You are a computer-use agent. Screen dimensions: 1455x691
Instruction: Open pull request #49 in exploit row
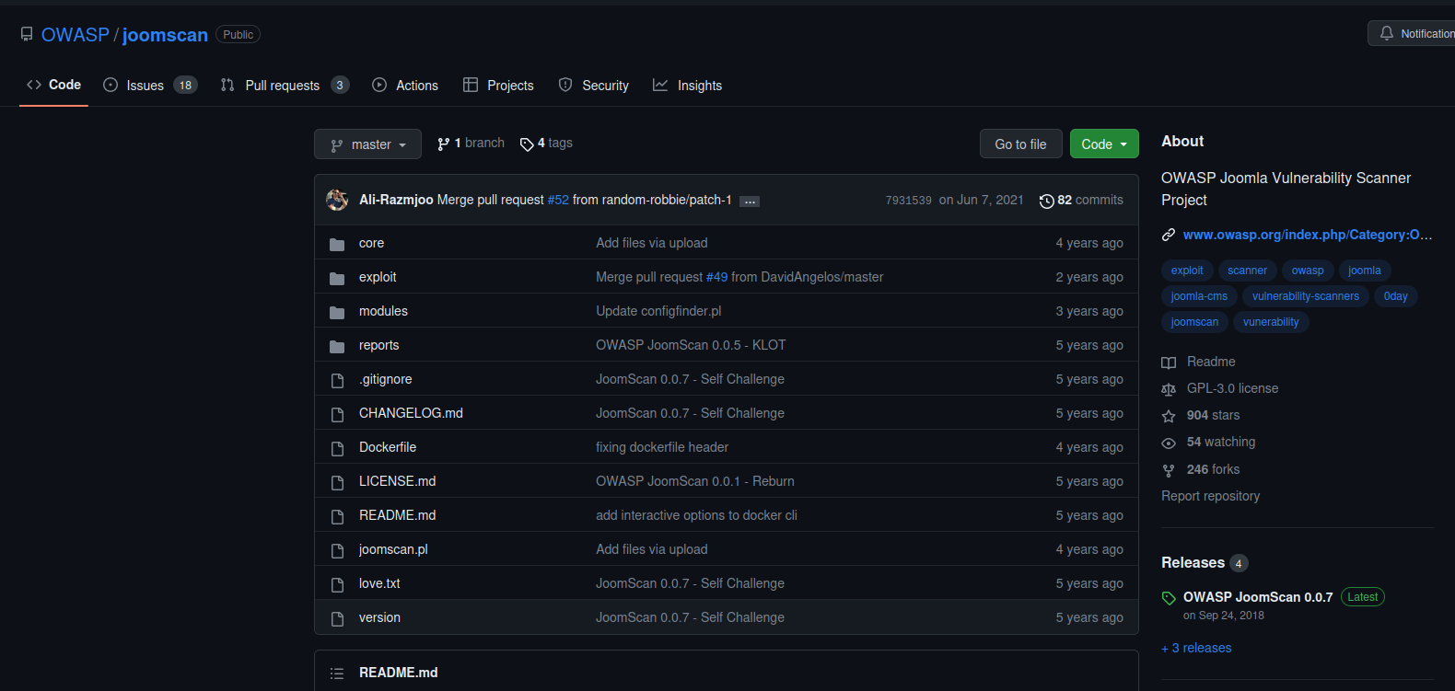[716, 277]
